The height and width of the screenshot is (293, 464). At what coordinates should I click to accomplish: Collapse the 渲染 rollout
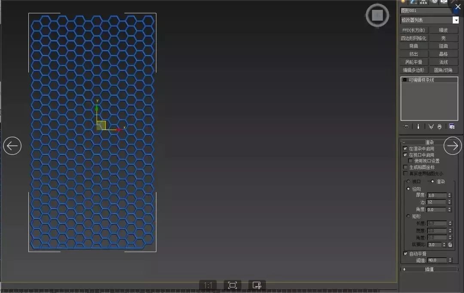[429, 142]
